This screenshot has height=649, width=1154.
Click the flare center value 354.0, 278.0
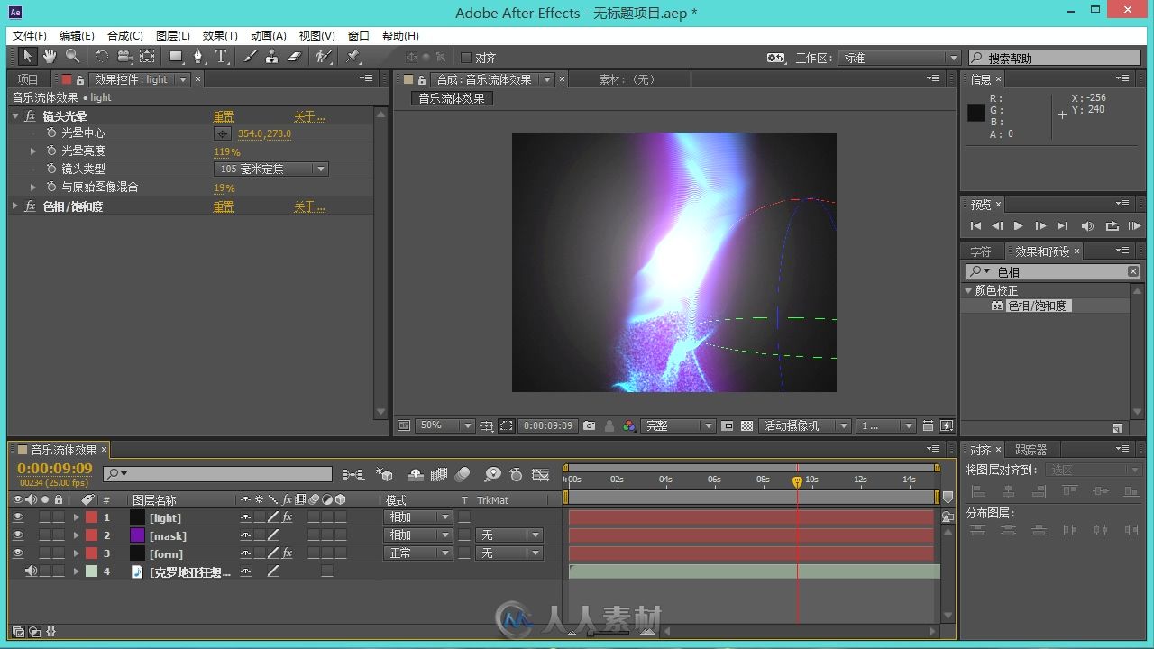coord(264,133)
